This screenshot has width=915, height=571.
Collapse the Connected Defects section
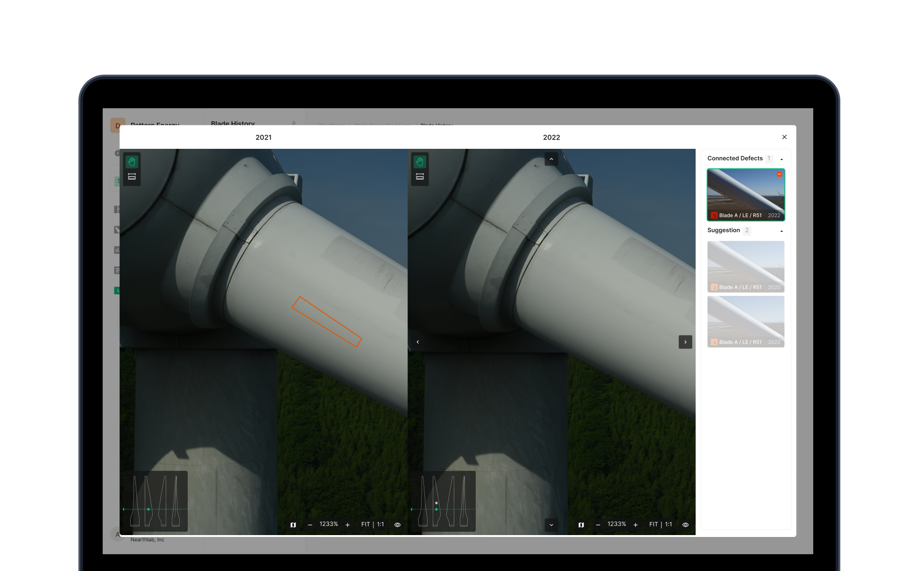[x=781, y=159]
